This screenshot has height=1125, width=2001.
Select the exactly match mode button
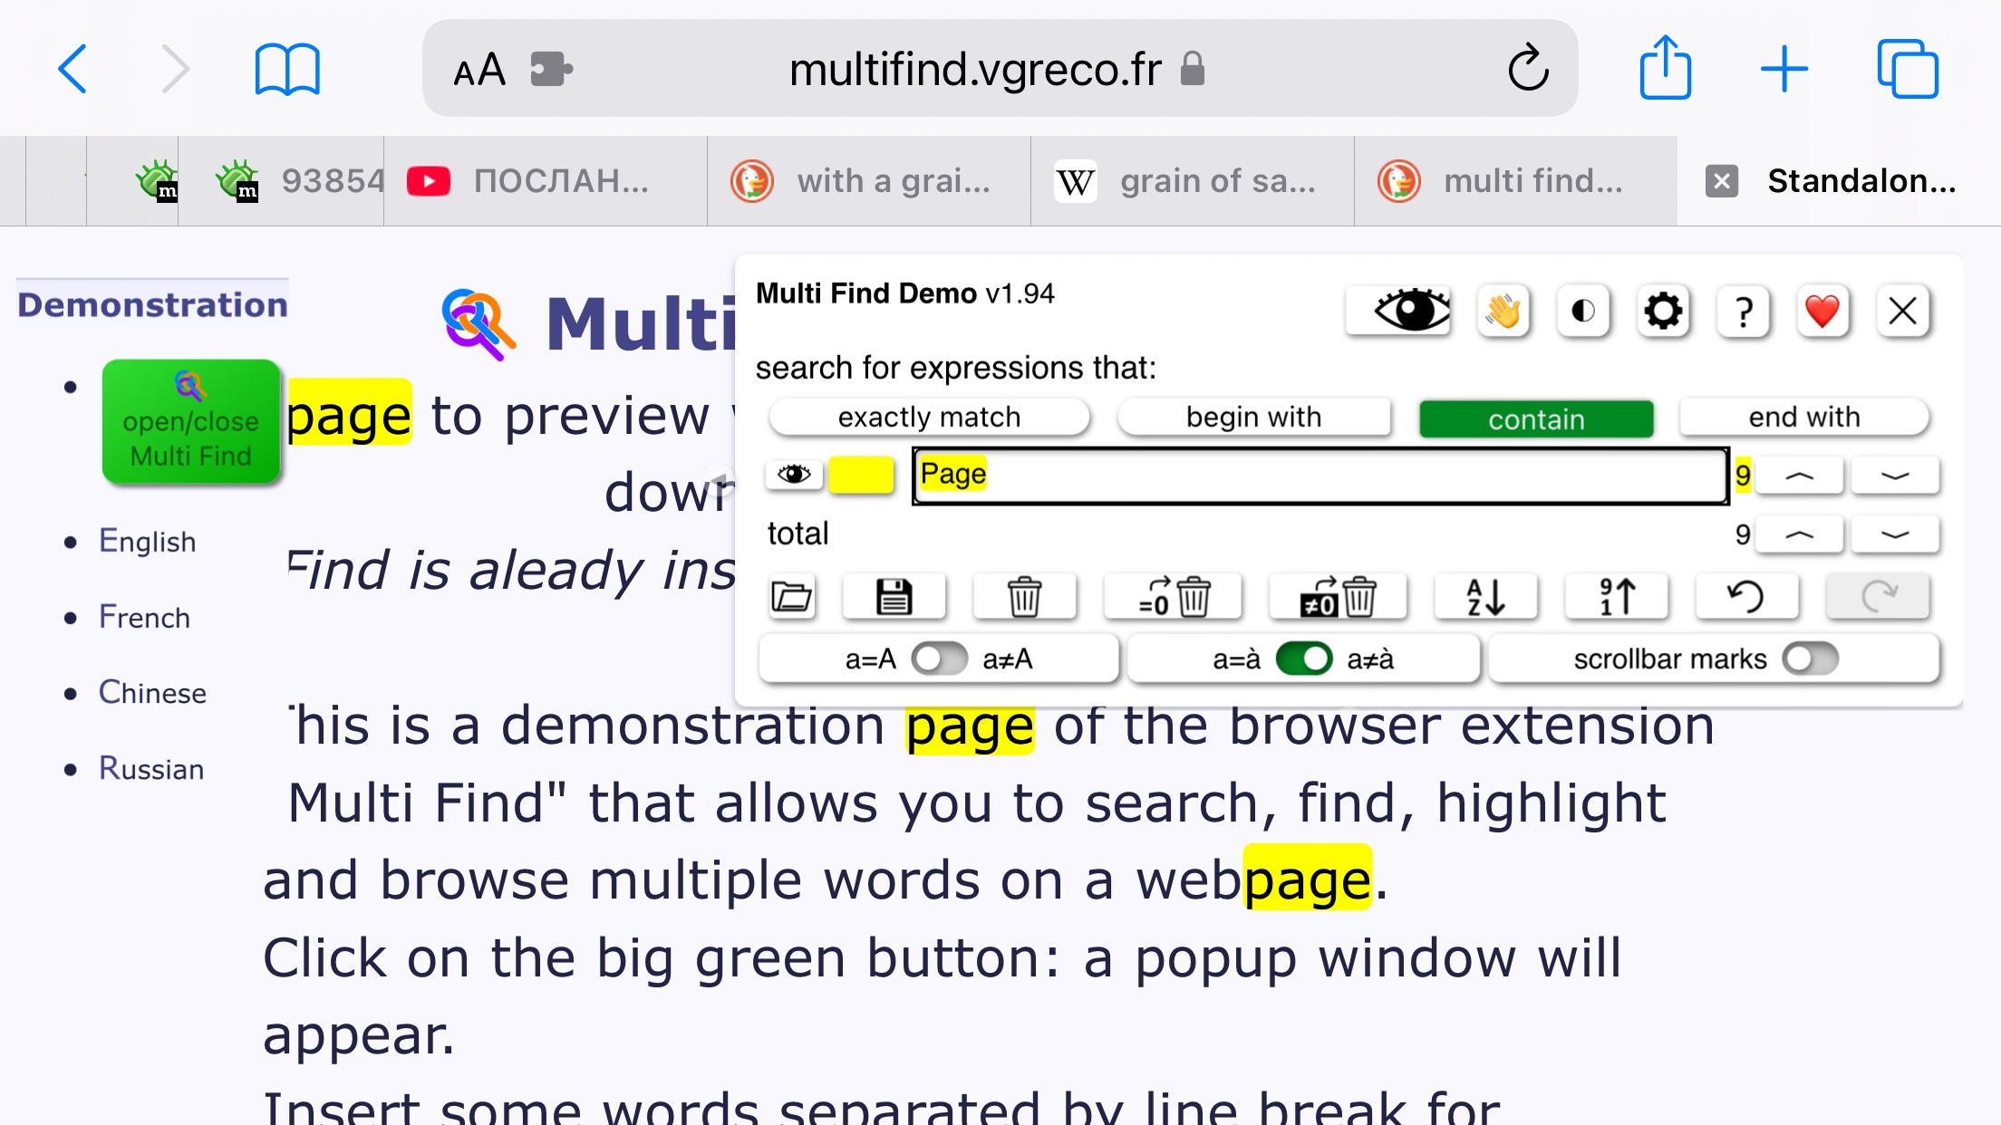point(929,418)
